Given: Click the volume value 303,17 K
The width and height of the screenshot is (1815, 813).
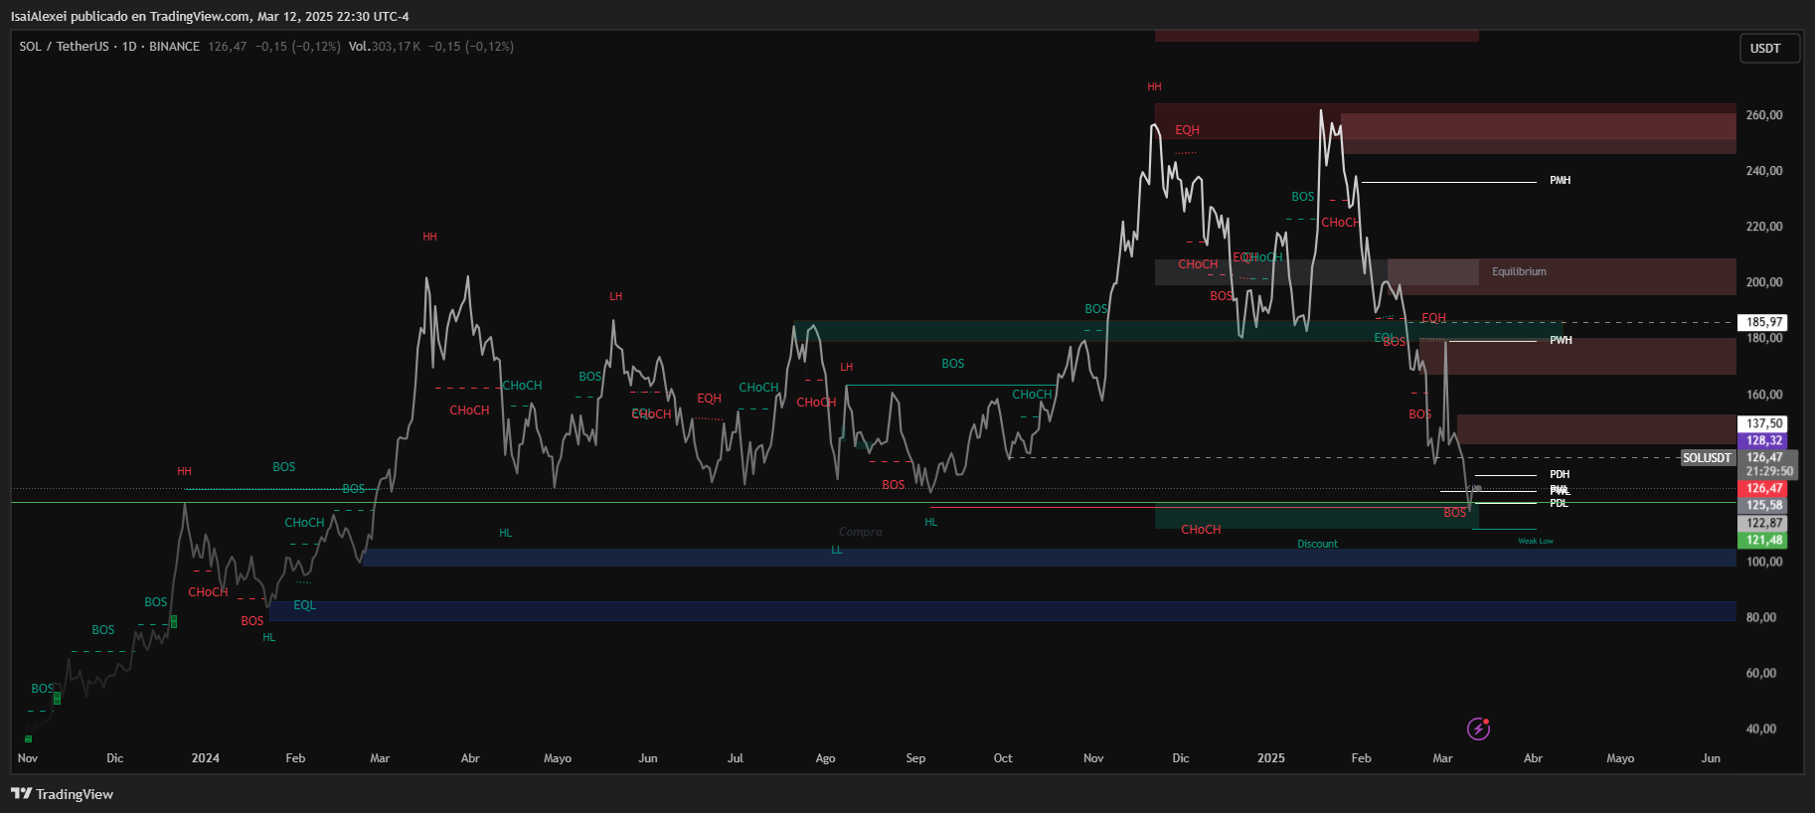Looking at the screenshot, I should click(x=396, y=47).
